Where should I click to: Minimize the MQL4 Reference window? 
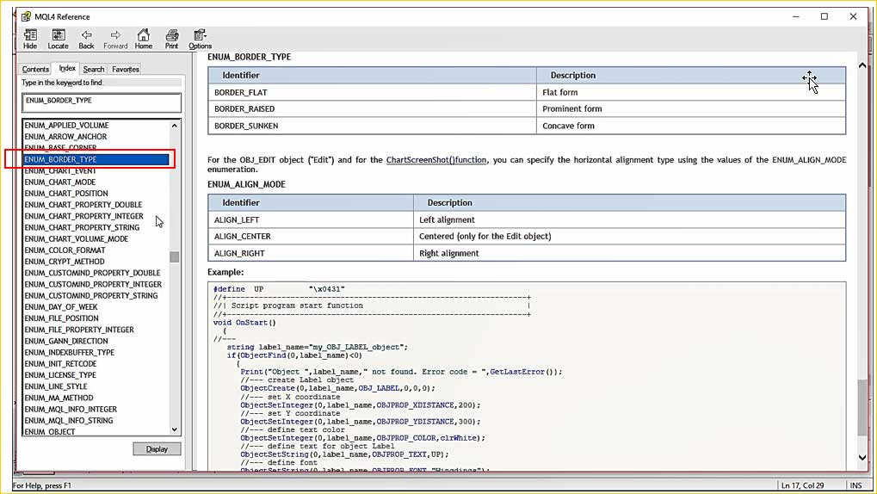(x=796, y=17)
